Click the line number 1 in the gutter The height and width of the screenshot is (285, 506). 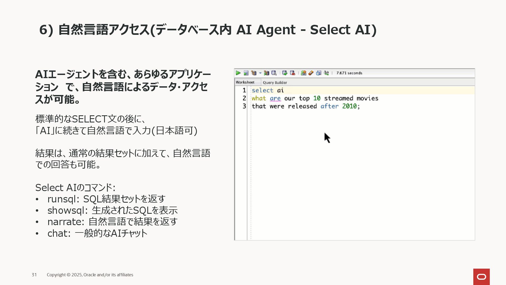tap(244, 90)
